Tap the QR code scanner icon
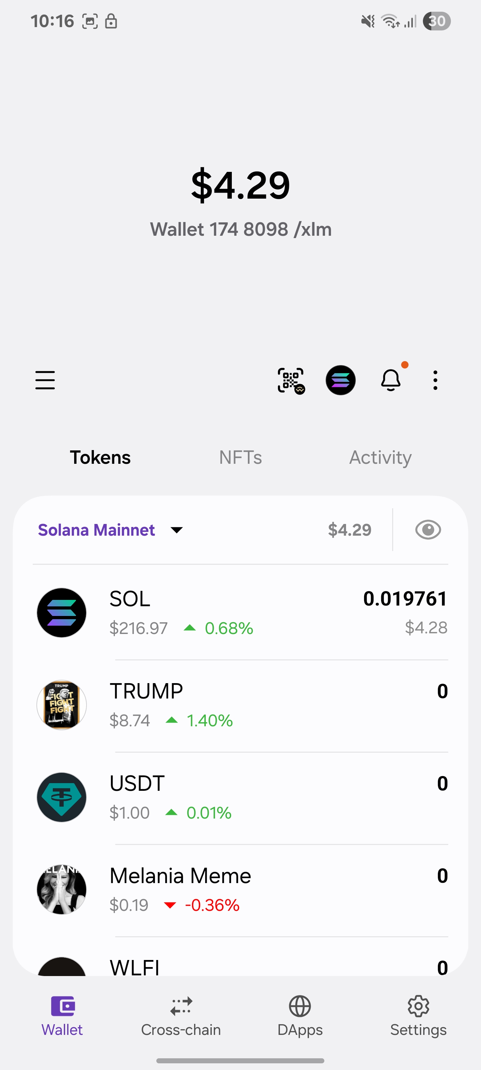 point(291,380)
